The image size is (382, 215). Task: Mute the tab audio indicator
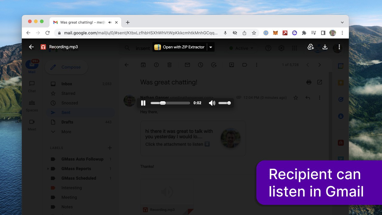pyautogui.click(x=110, y=22)
